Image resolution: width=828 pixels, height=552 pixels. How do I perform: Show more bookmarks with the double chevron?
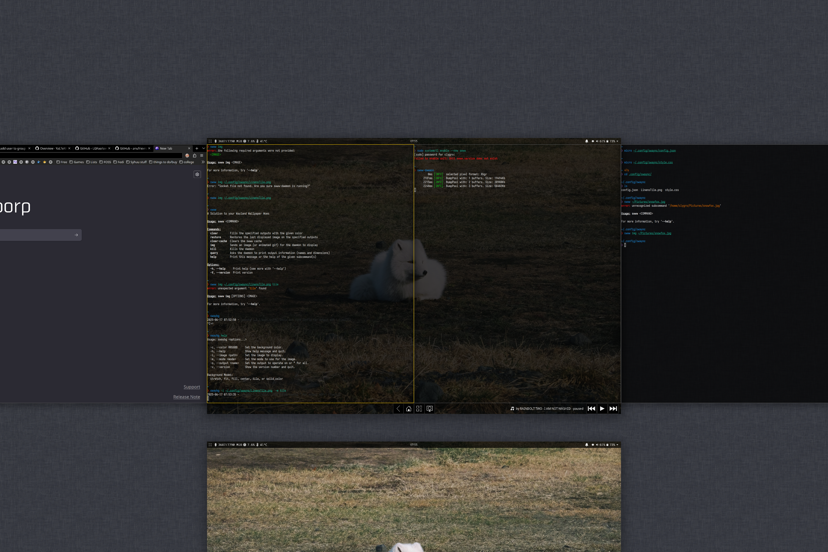203,162
